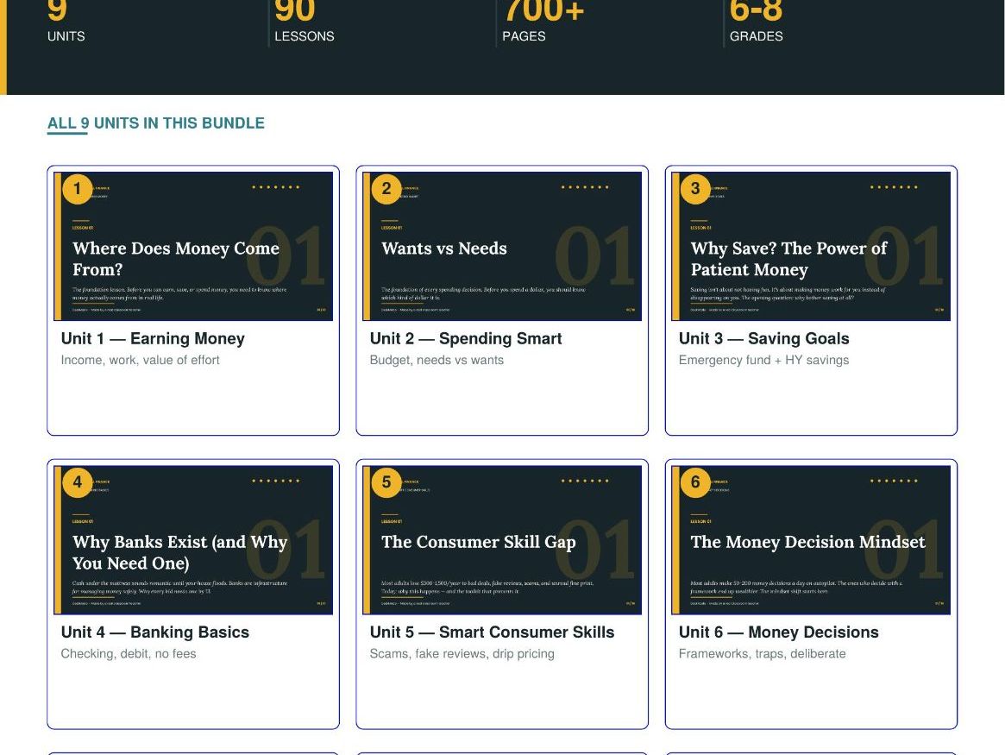Select the 'Unit 6 — Money Decisions' title
Screen dimensions: 1005x755
click(779, 632)
